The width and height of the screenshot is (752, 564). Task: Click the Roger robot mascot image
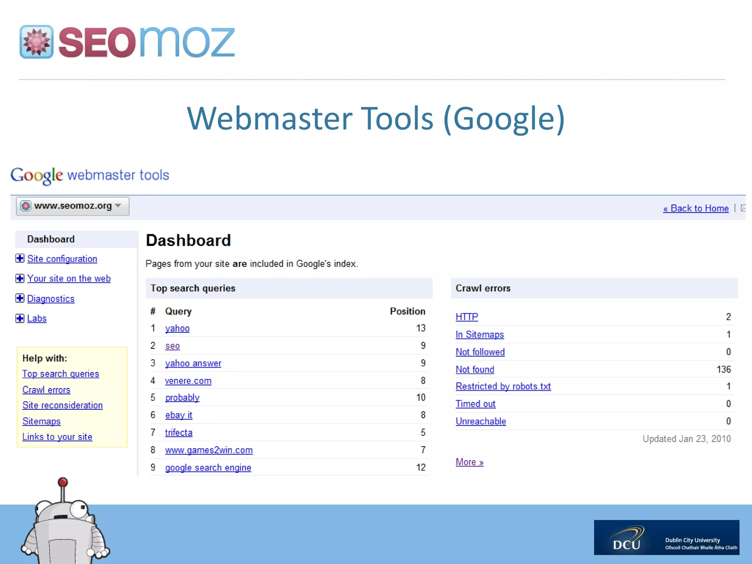[65, 521]
